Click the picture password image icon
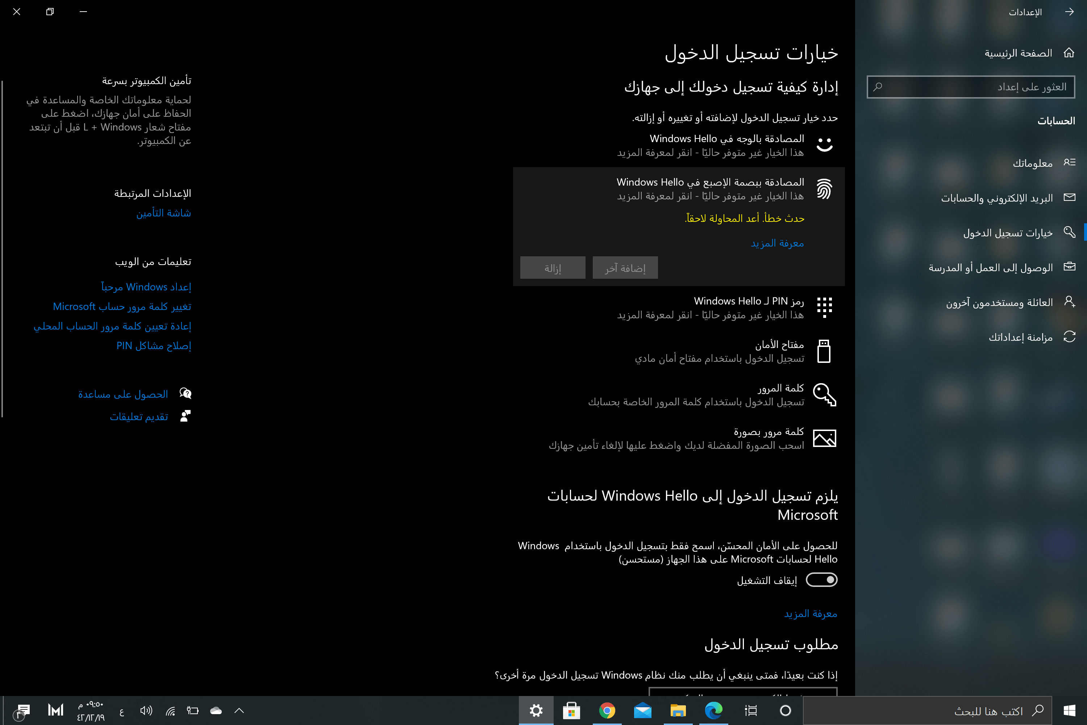 click(824, 438)
